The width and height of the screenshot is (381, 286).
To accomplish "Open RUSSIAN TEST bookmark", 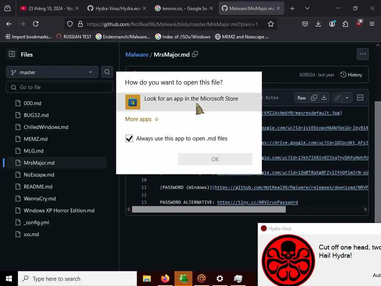I will coord(74,37).
